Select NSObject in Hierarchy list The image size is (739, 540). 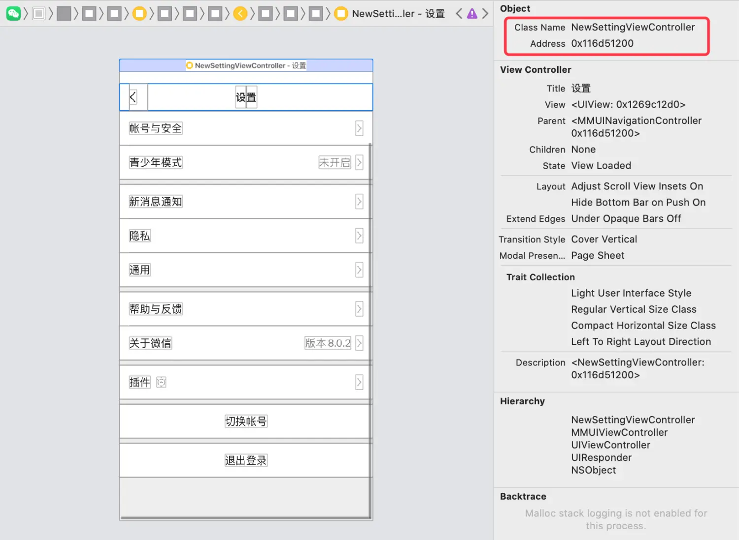pyautogui.click(x=593, y=470)
